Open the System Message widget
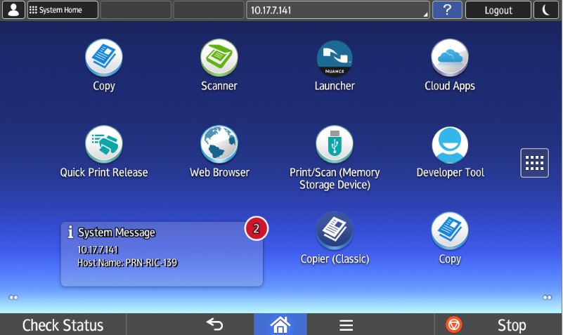The image size is (563, 335). point(162,254)
